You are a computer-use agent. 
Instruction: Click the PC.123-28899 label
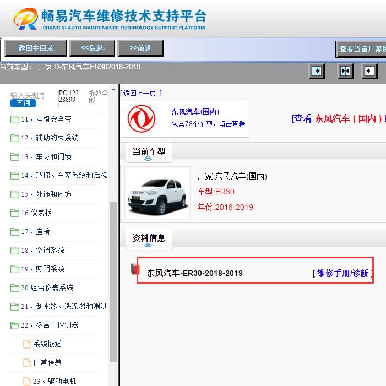[70, 96]
